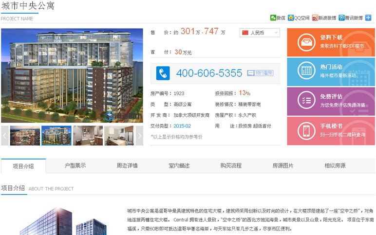Share to 腾讯微博 icon
This screenshot has width=376, height=235.
(341, 18)
